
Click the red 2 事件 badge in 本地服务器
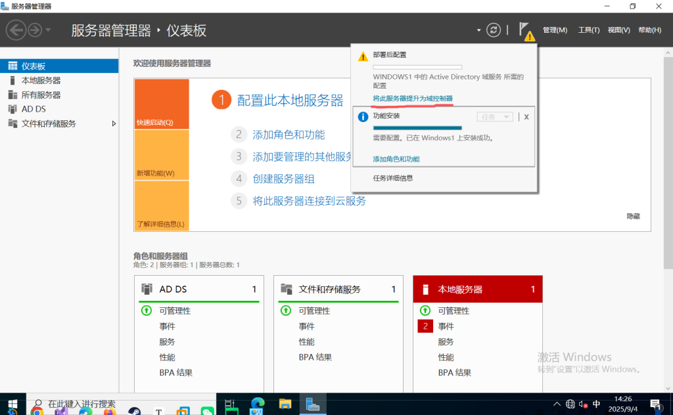point(425,326)
